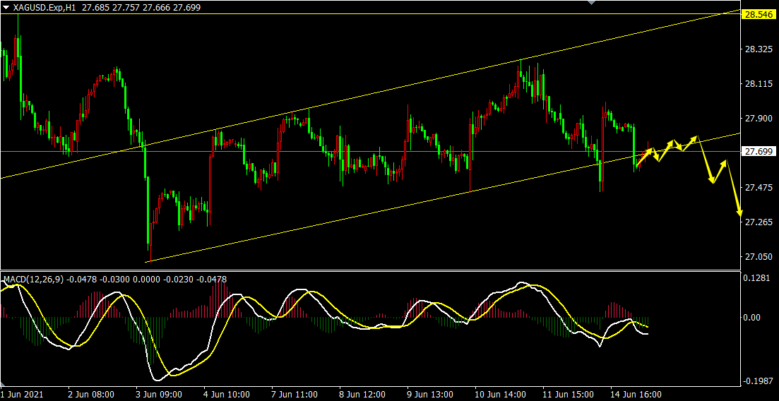Screen dimensions: 779x401
Task: Click the 27.475 price scale value
Action: tap(757, 188)
